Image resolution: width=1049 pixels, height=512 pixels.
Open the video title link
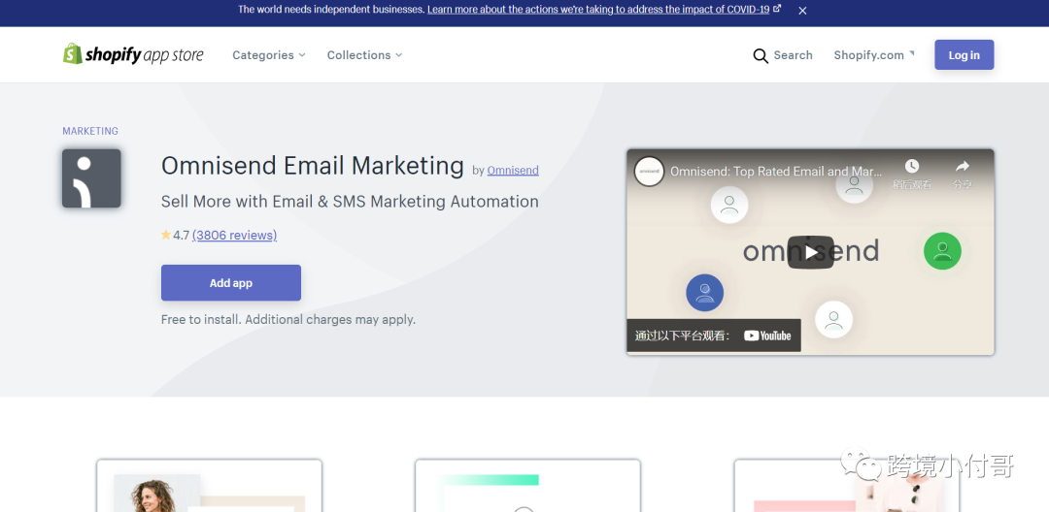point(776,172)
